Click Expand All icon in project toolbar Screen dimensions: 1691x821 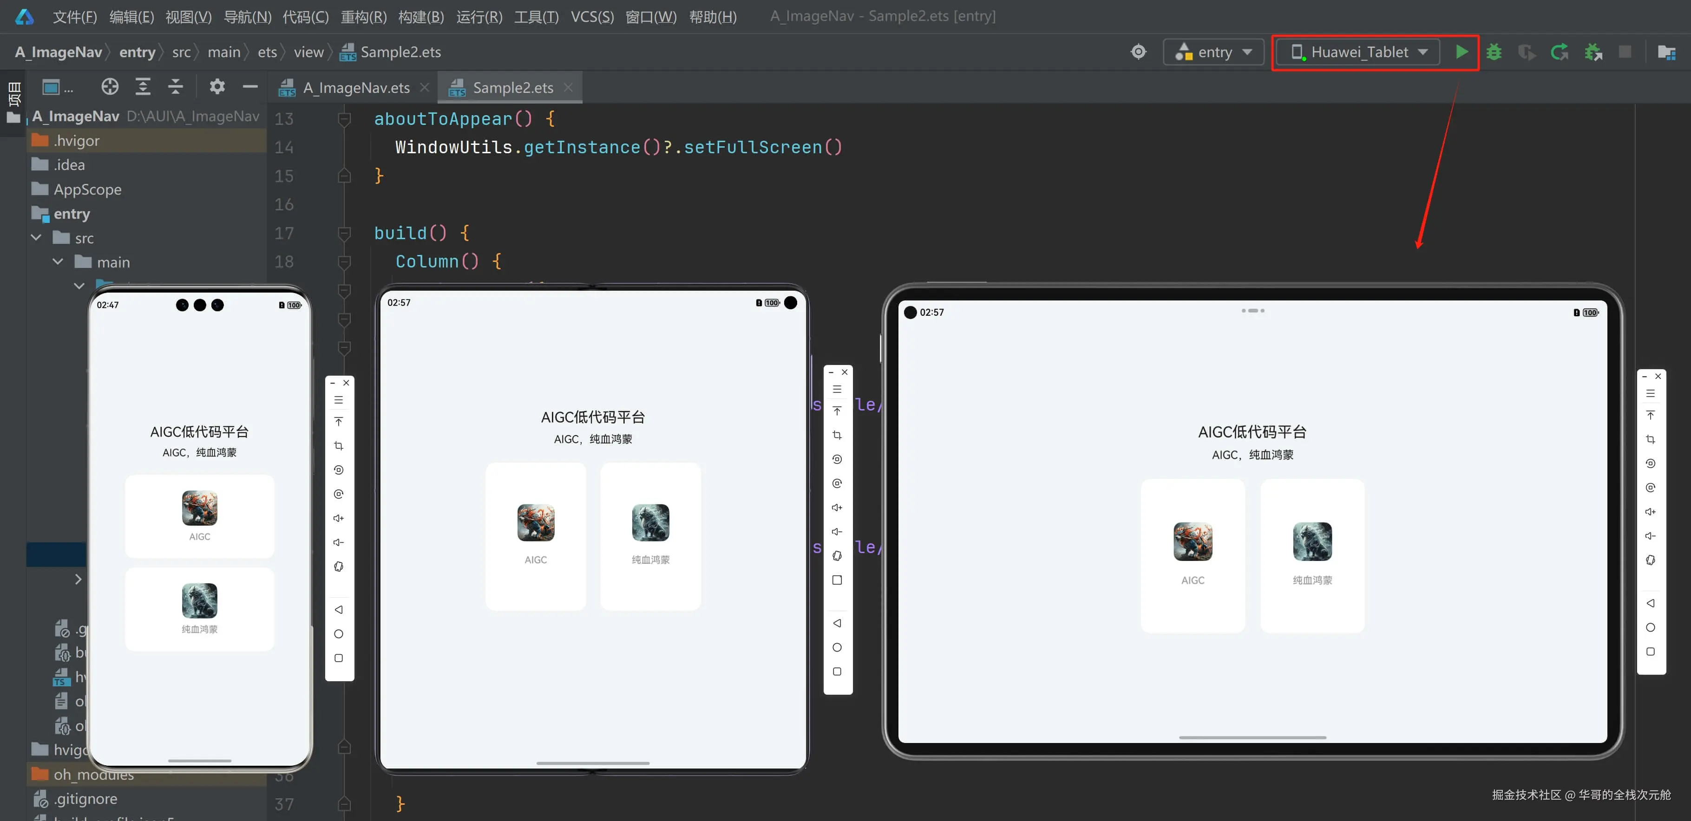coord(143,87)
